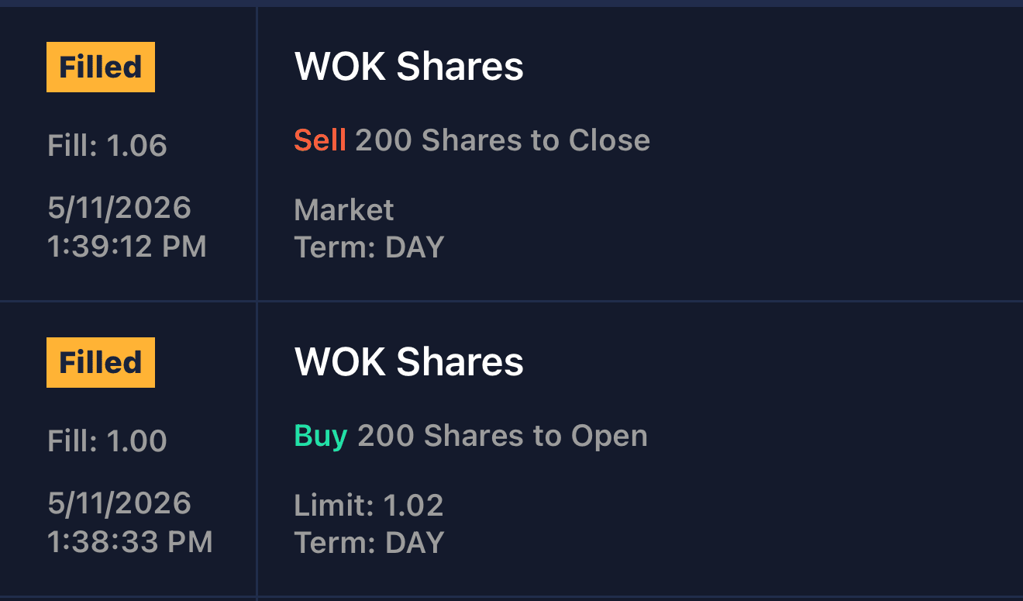Click 200 Shares to Close text
The width and height of the screenshot is (1023, 601).
503,140
